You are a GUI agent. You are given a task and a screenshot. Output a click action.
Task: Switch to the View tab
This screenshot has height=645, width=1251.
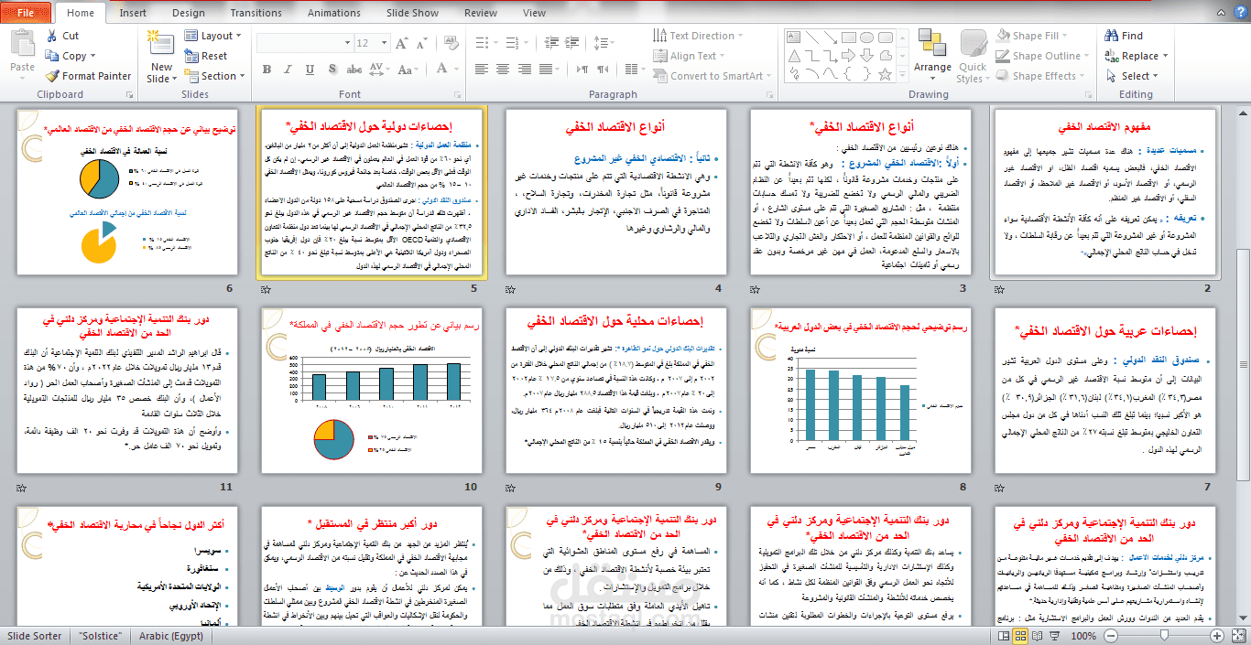click(534, 13)
